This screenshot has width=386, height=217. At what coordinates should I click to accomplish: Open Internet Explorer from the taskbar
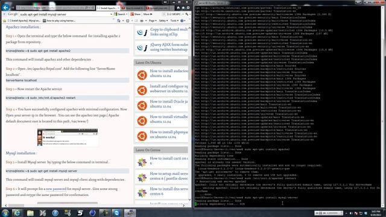click(x=17, y=213)
